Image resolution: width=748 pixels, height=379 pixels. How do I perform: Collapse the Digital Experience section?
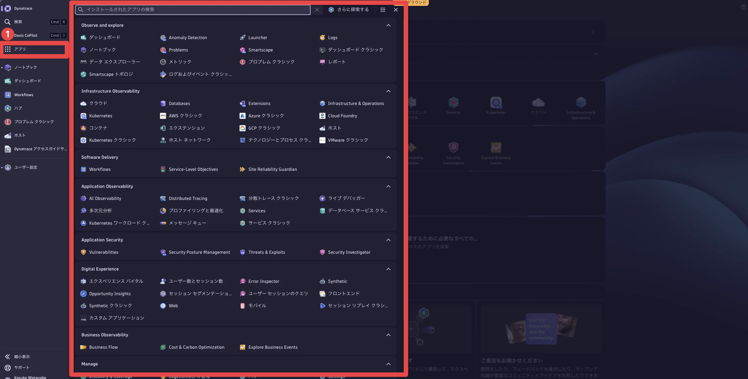coord(388,269)
